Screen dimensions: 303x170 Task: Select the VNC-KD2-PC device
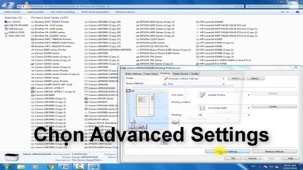tap(15, 36)
